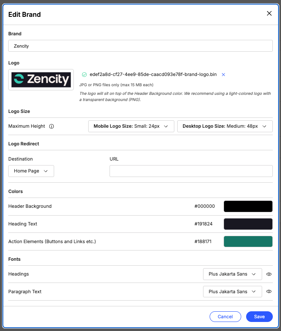The width and height of the screenshot is (281, 331).
Task: Preview the Headings font with eye icon
Action: click(269, 274)
